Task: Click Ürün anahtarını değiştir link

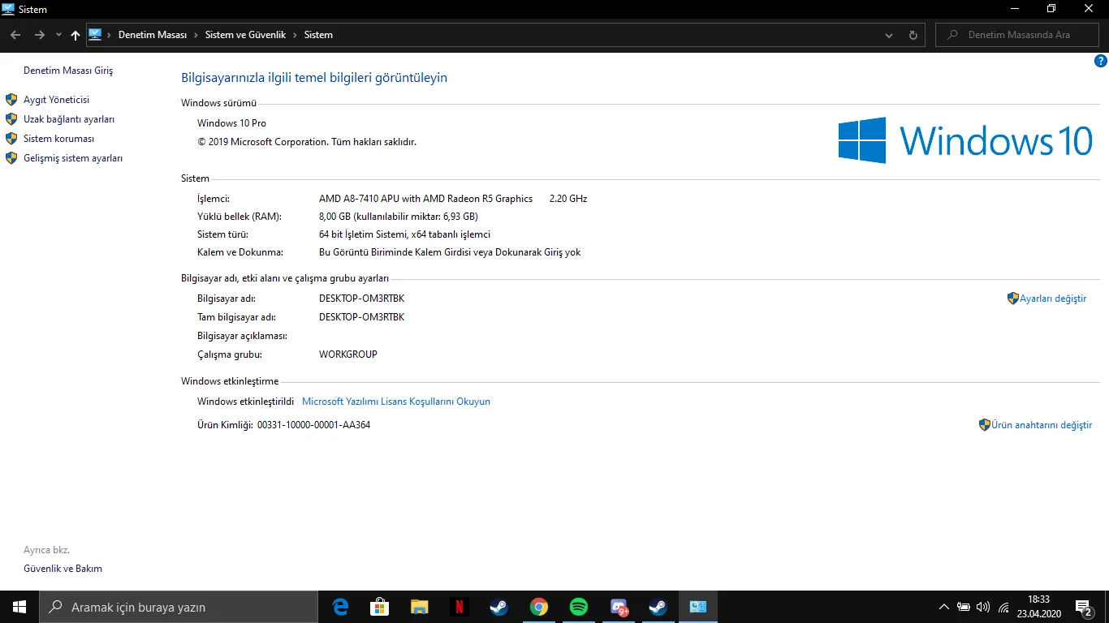Action: 1042,425
